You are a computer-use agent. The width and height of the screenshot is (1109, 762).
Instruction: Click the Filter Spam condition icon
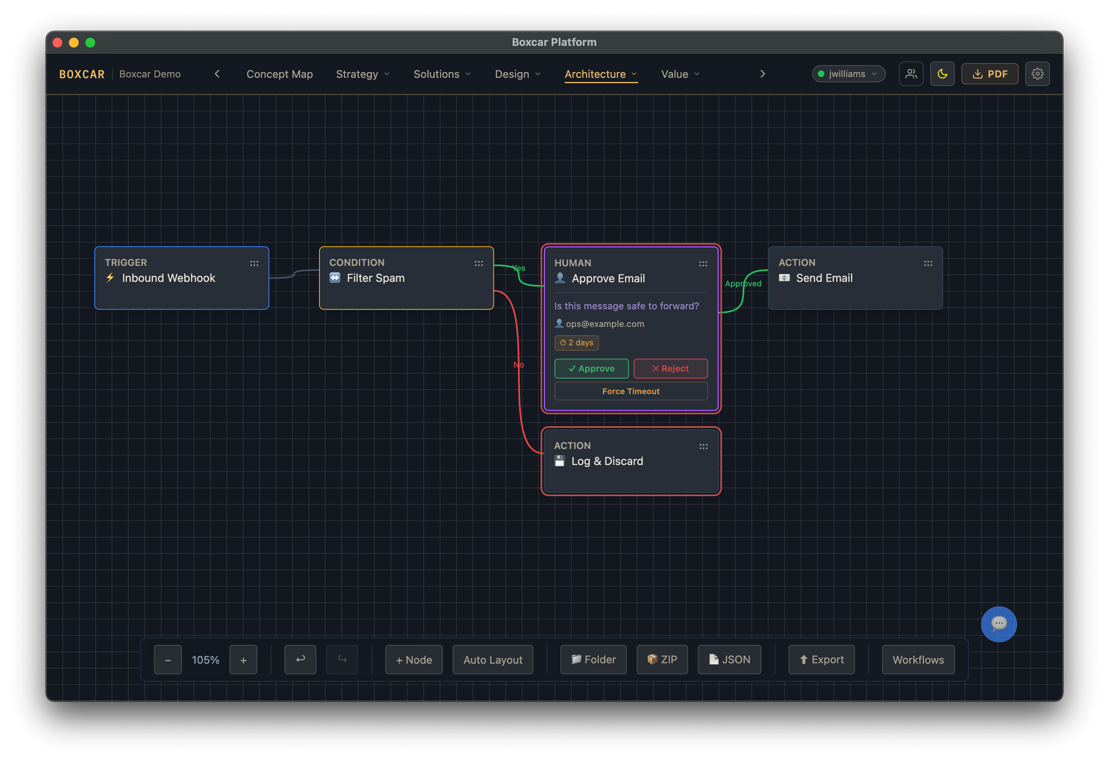pyautogui.click(x=335, y=278)
